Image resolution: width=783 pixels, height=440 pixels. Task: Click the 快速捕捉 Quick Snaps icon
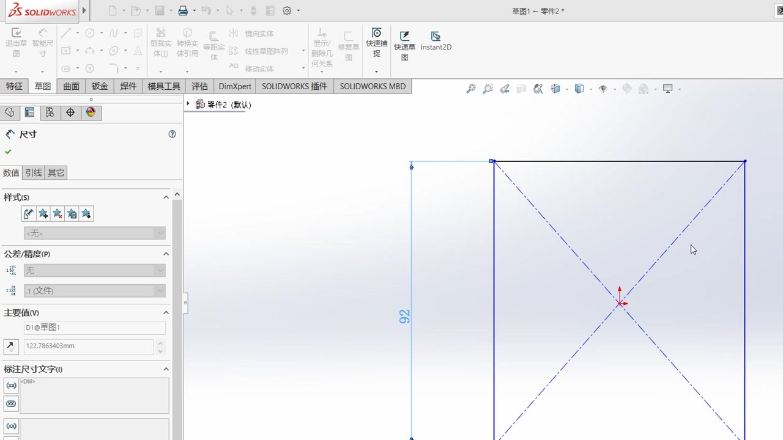coord(377,43)
